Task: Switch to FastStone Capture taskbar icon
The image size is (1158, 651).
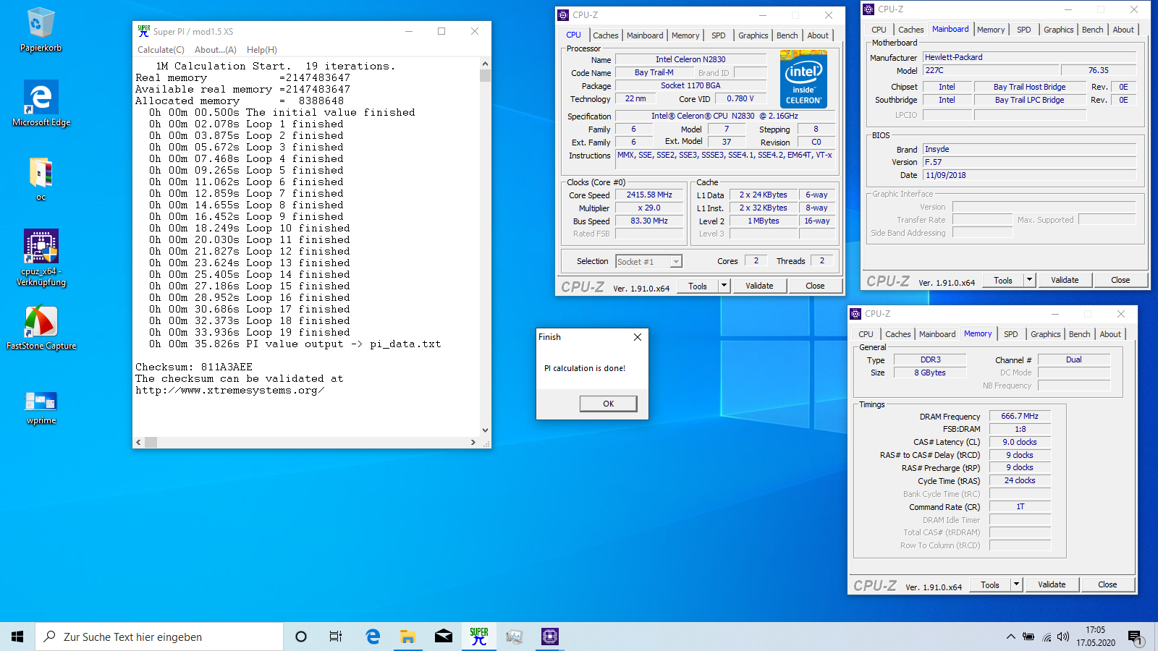Action: pyautogui.click(x=515, y=637)
